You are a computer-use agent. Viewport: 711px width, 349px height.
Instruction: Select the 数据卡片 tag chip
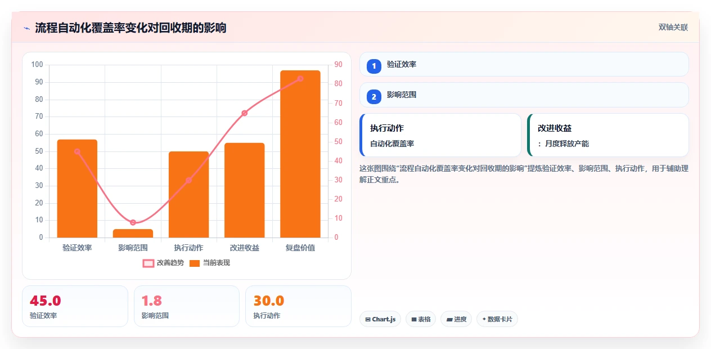pos(497,319)
